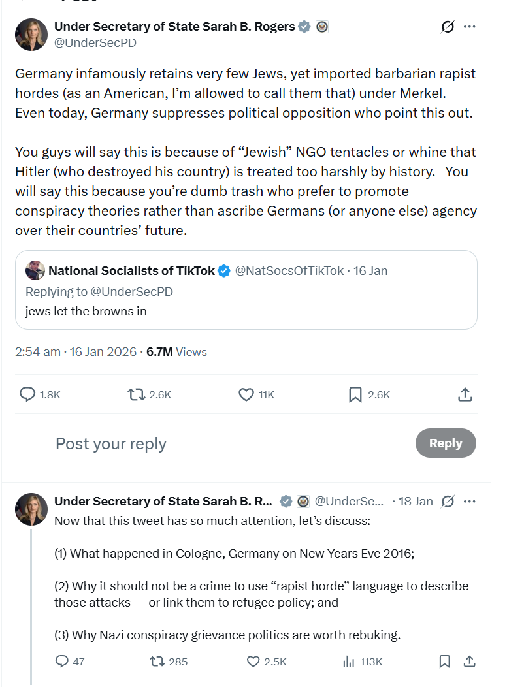The height and width of the screenshot is (687, 507).
Task: Open the more options menu on main post
Action: (x=469, y=27)
